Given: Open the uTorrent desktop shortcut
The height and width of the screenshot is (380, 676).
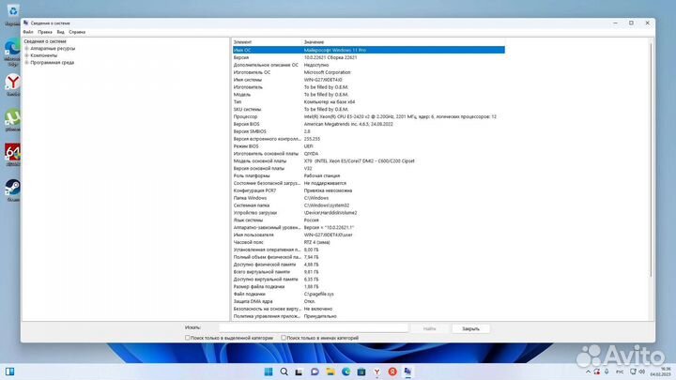Looking at the screenshot, I should pyautogui.click(x=13, y=117).
